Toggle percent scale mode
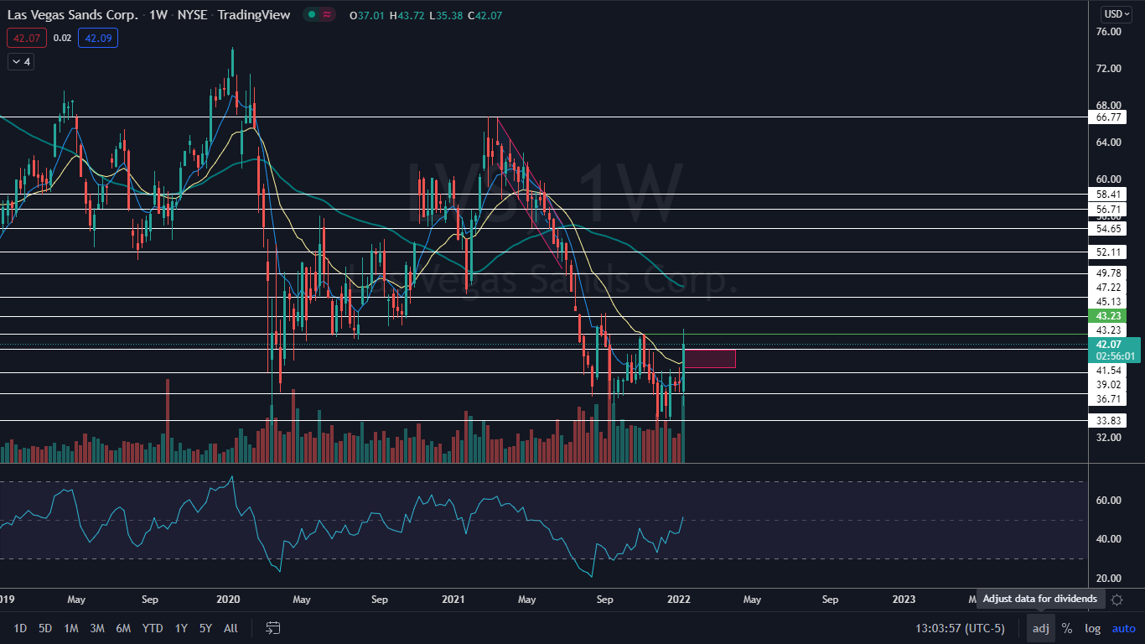This screenshot has width=1145, height=644. click(x=1067, y=628)
